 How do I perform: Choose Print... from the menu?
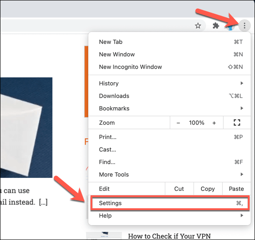click(169, 137)
